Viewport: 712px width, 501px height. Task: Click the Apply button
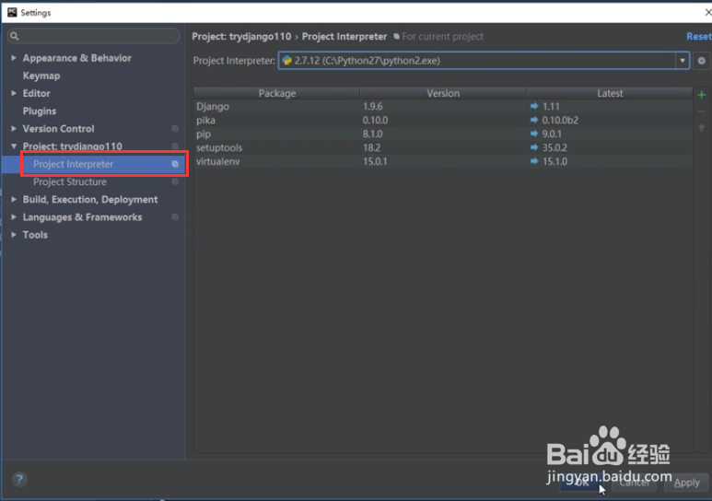pyautogui.click(x=686, y=483)
